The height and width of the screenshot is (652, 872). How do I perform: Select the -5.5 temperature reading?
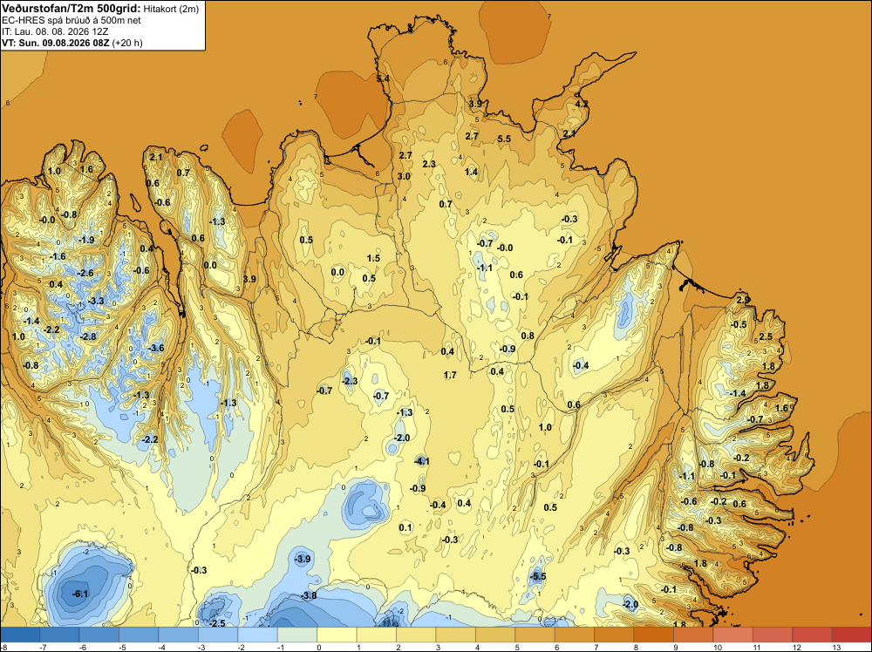tap(538, 577)
